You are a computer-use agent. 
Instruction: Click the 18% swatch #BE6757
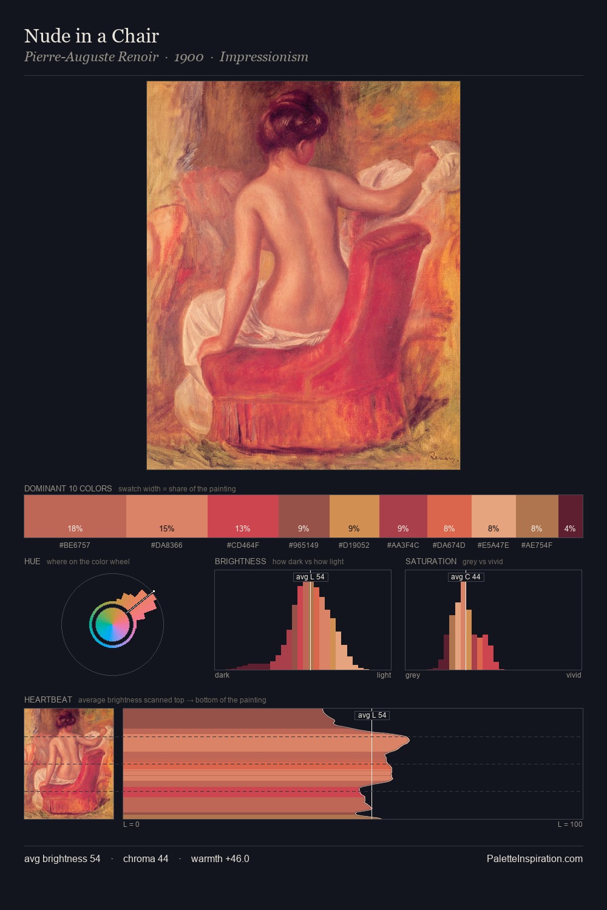click(x=75, y=516)
